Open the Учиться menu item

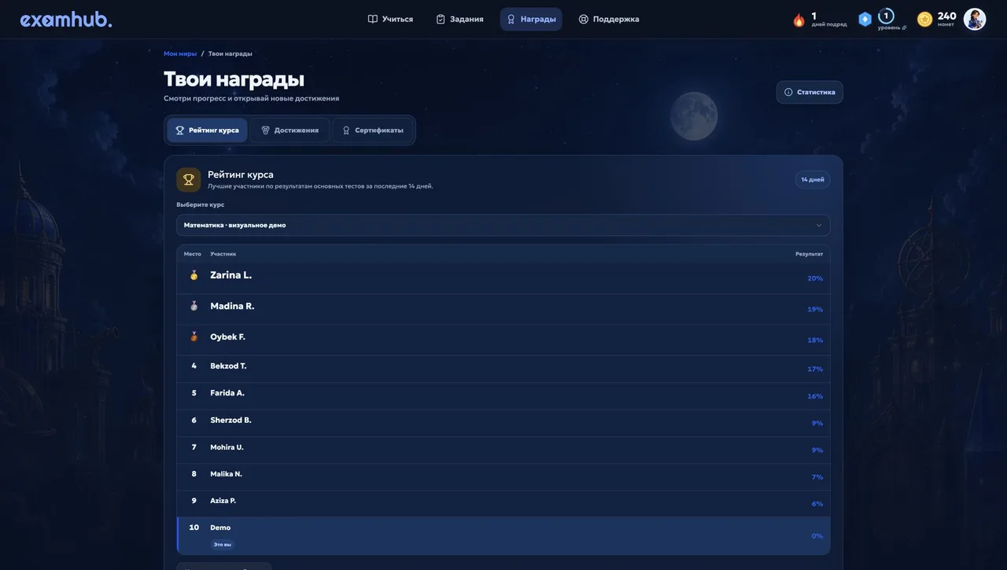[390, 19]
